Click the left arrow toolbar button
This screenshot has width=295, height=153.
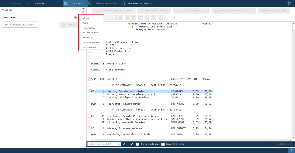point(167,17)
